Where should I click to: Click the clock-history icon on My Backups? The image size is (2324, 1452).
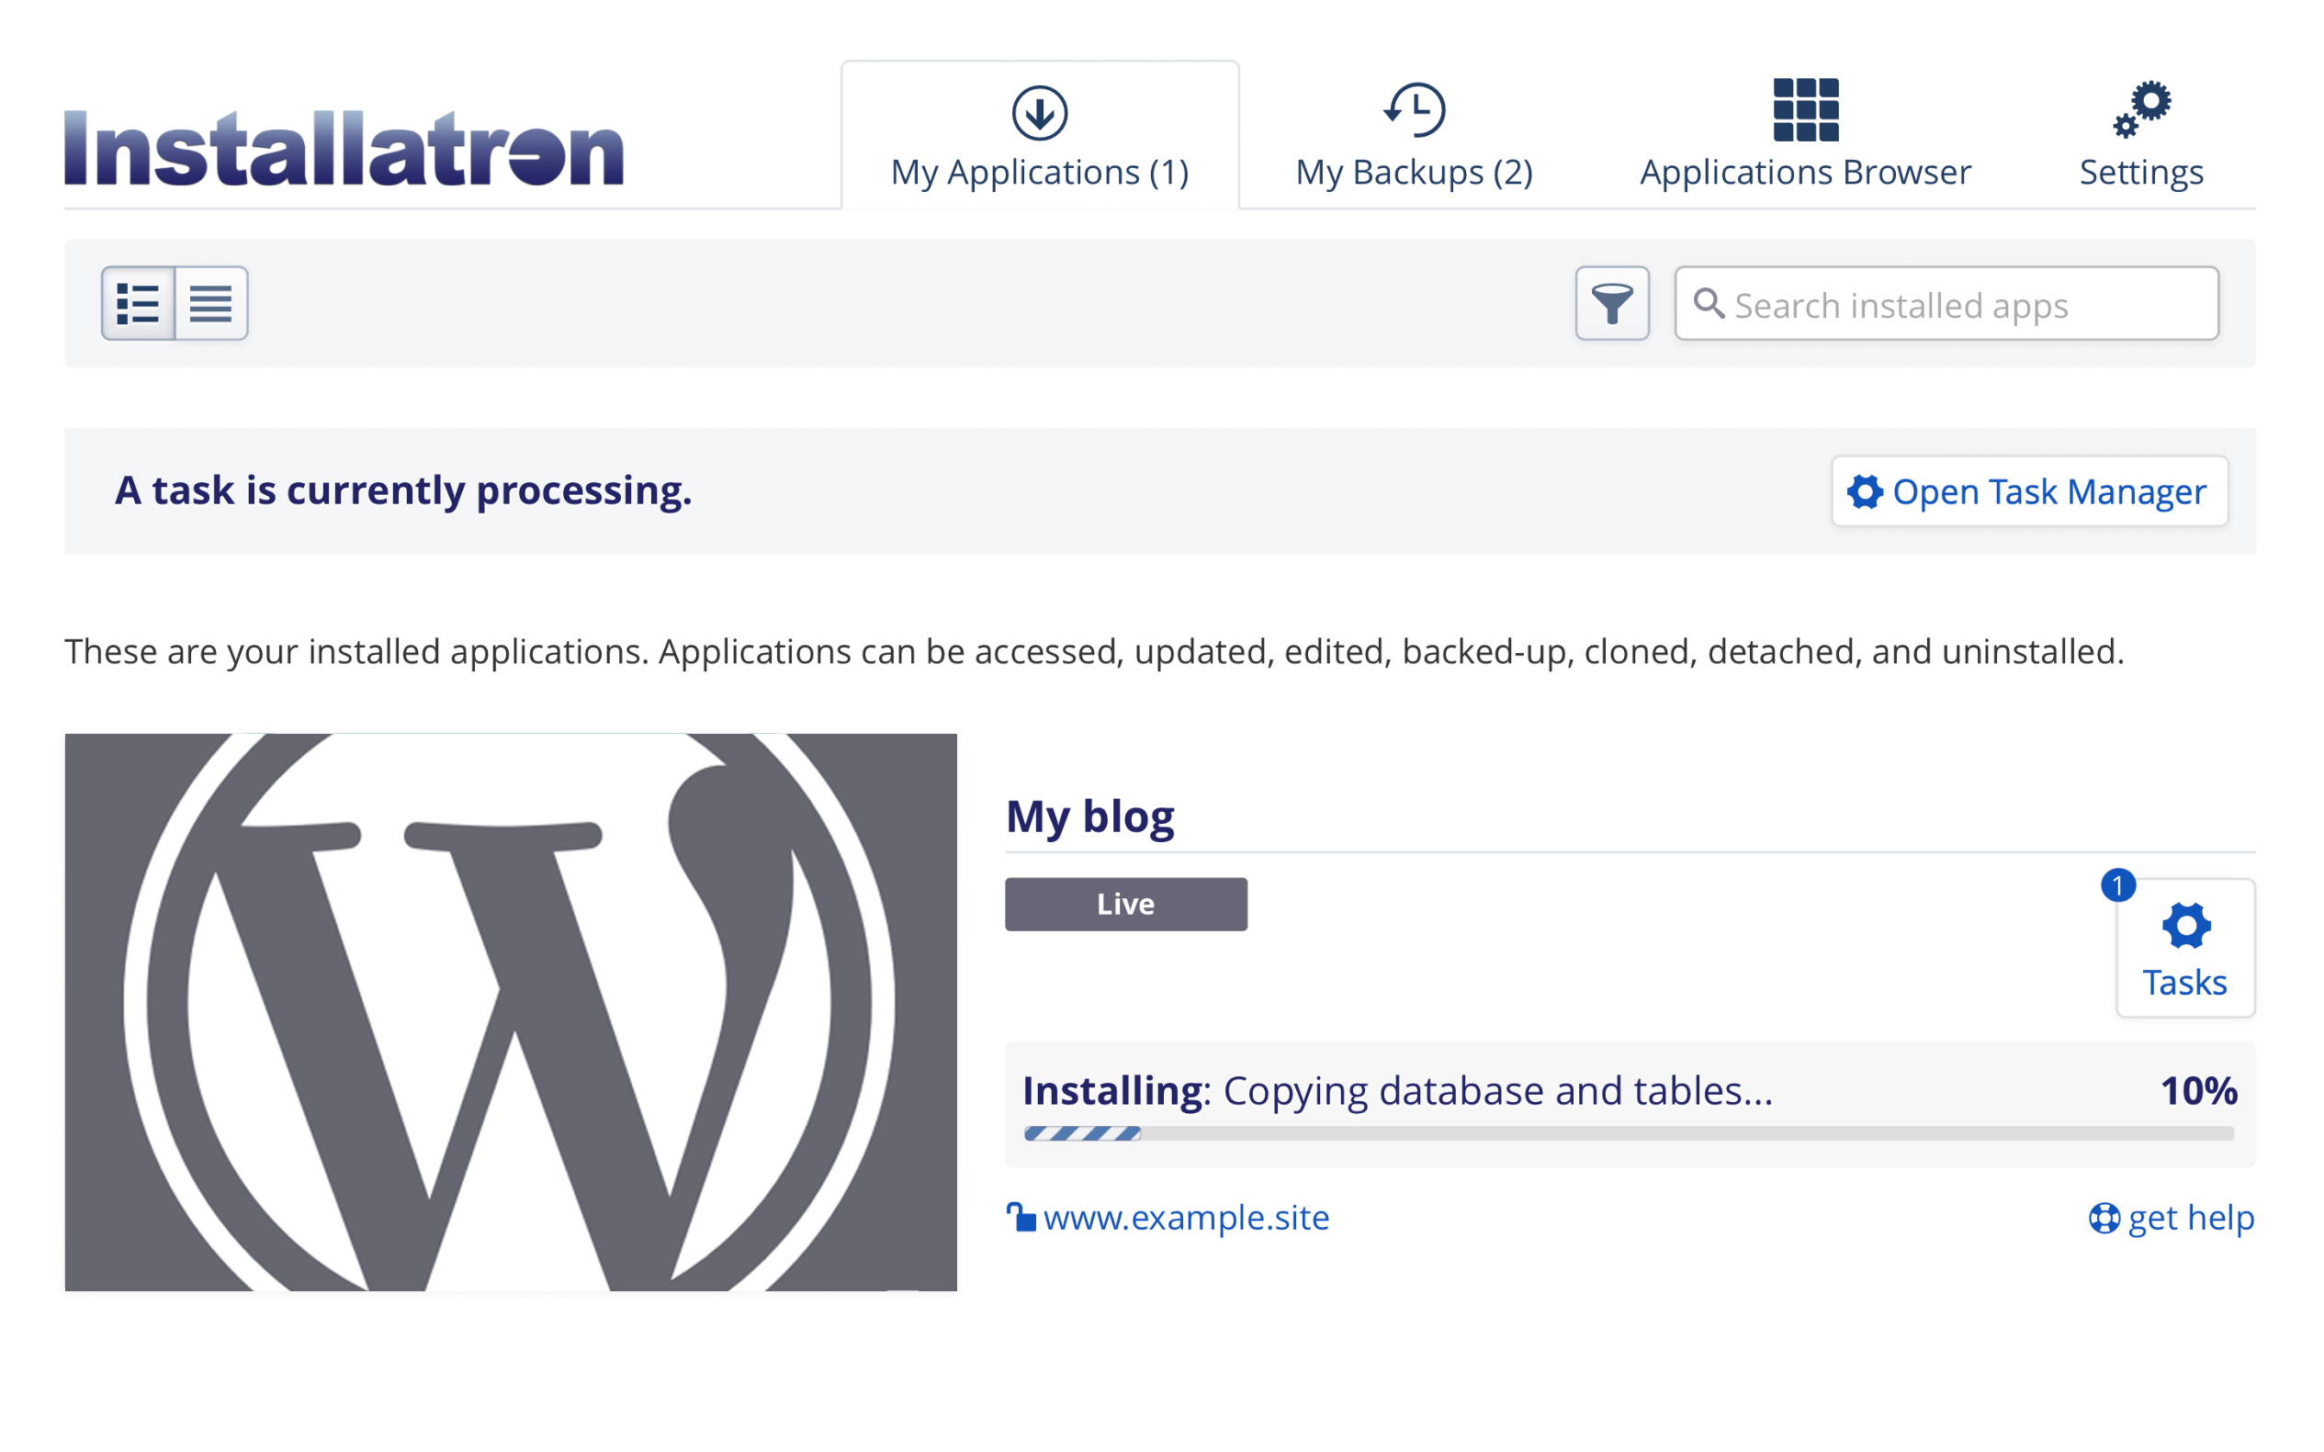1414,109
